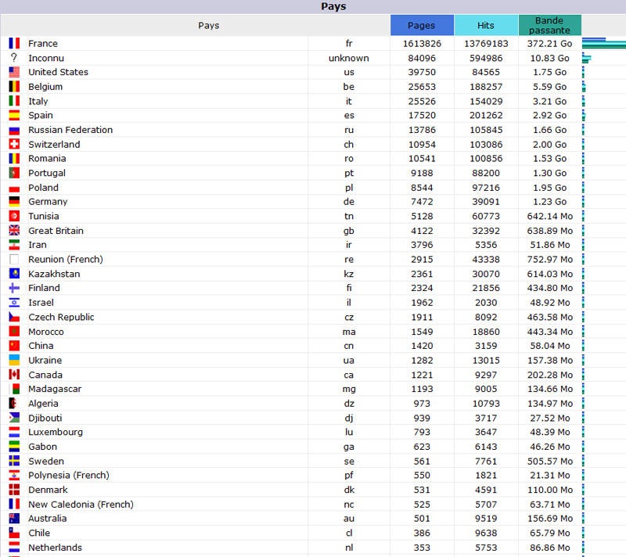626x557 pixels.
Task: Click the France flag icon
Action: coord(14,43)
